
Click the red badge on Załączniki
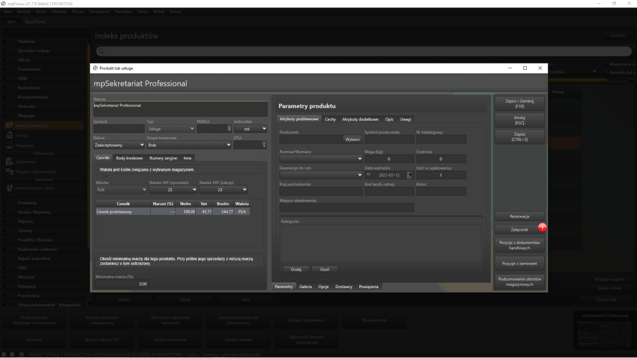point(542,227)
